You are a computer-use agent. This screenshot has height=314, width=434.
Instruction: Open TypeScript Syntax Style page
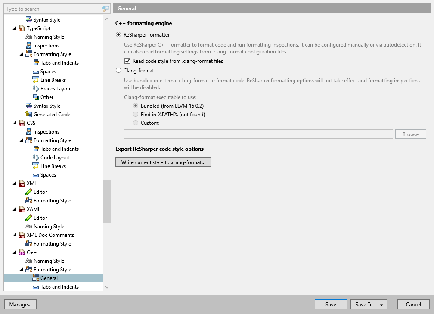pyautogui.click(x=47, y=106)
